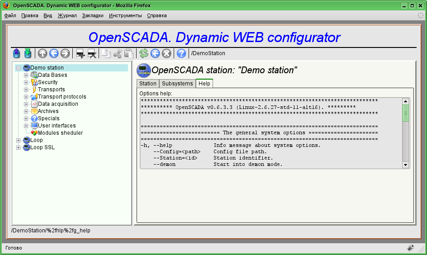
Task: Click the Transport protocols icon
Action: pos(34,97)
